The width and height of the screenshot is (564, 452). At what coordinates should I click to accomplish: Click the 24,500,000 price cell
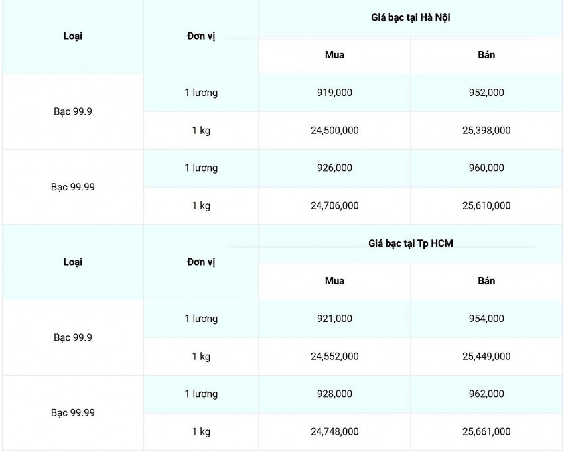334,131
